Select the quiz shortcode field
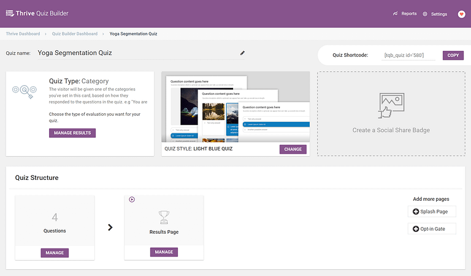The height and width of the screenshot is (276, 471). click(408, 55)
